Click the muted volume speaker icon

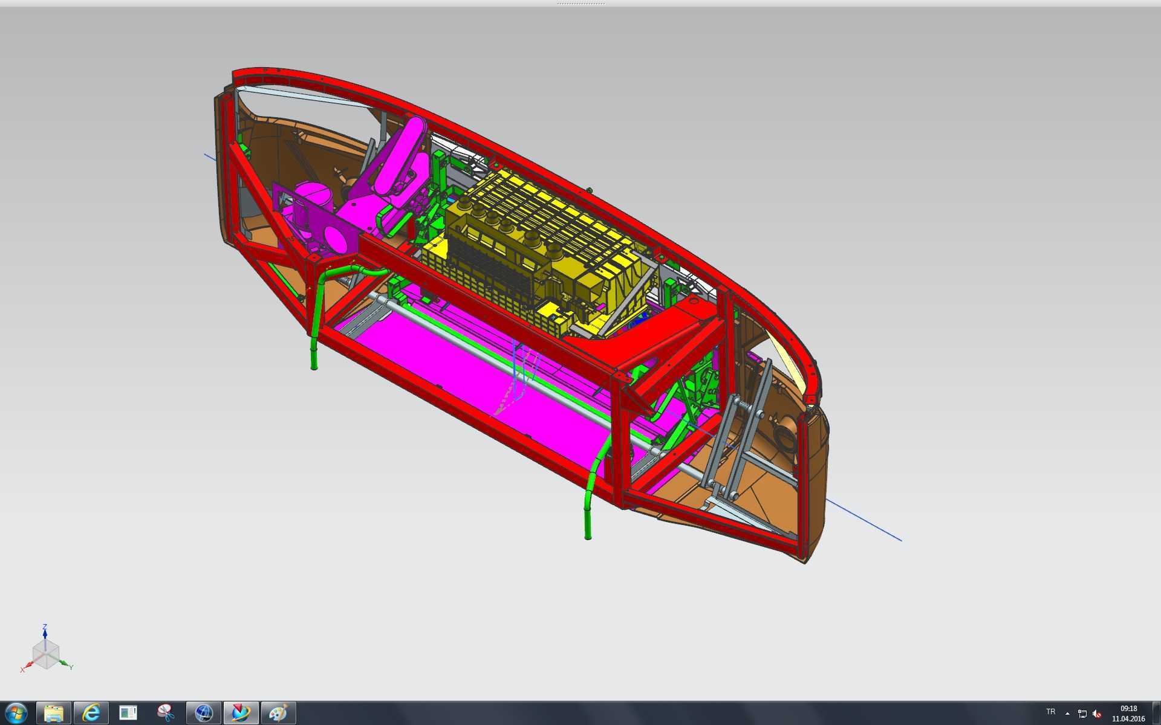[x=1097, y=714]
